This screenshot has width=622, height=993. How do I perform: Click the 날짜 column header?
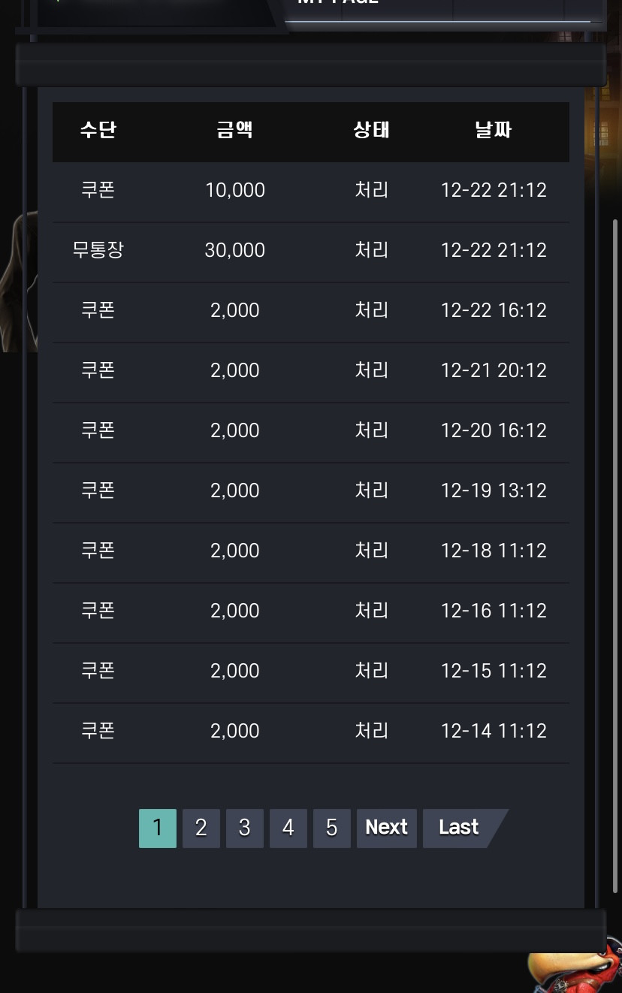(494, 130)
